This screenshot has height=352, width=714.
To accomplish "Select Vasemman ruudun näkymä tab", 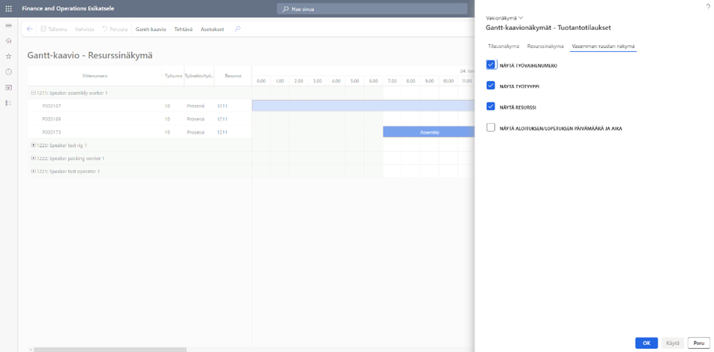I will coord(604,47).
